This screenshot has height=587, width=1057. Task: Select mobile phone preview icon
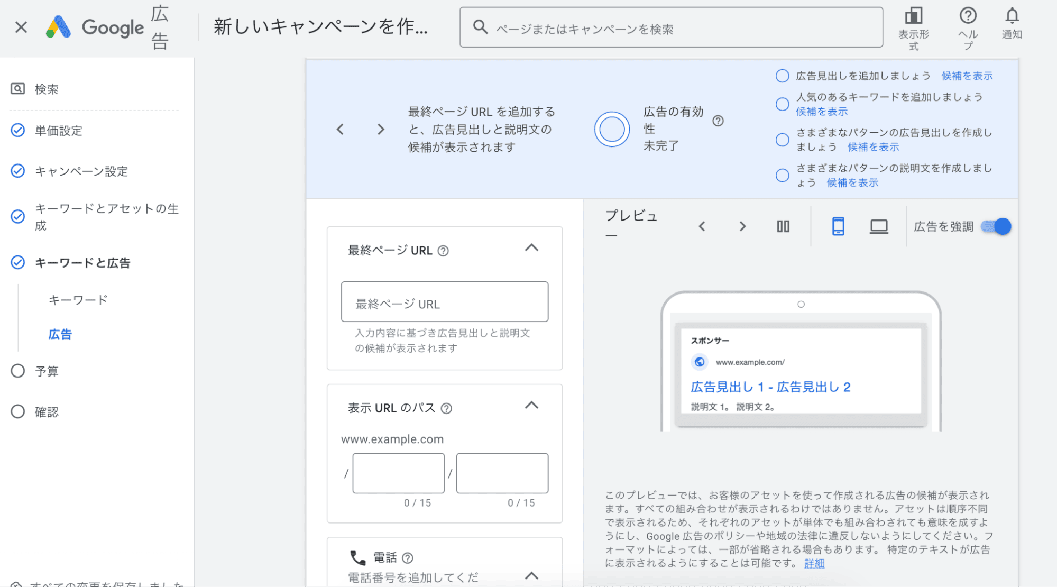(x=838, y=226)
